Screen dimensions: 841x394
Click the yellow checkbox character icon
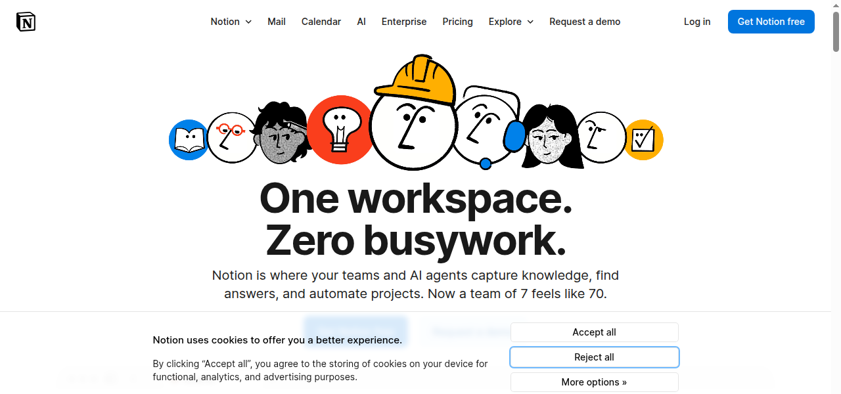[643, 139]
